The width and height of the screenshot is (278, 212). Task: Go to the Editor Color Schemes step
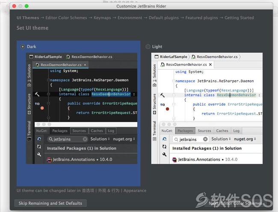point(66,18)
